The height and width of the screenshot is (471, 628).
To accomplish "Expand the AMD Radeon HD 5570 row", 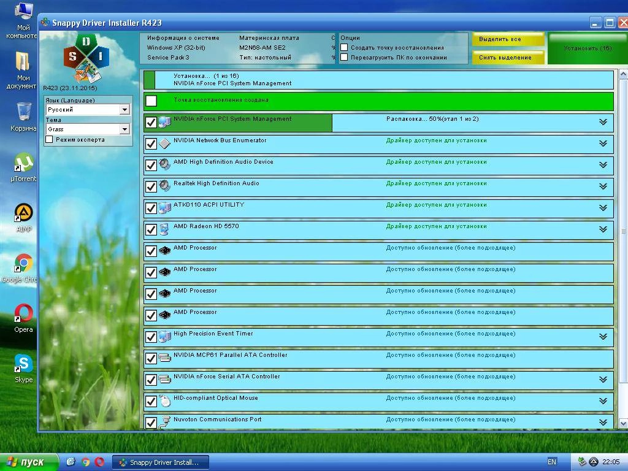I will 603,229.
